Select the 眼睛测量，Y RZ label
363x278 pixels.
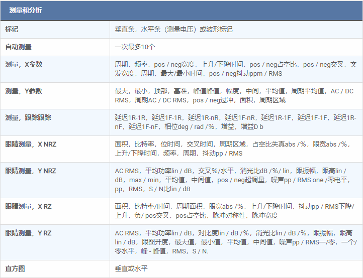(28, 233)
